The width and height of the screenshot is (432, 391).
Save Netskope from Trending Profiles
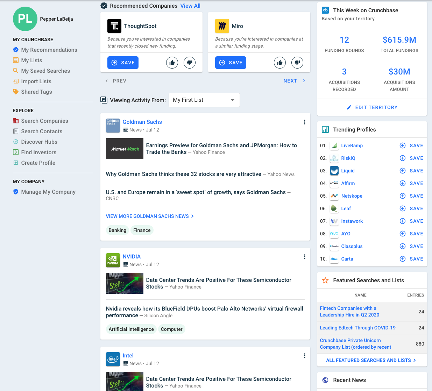pyautogui.click(x=412, y=196)
